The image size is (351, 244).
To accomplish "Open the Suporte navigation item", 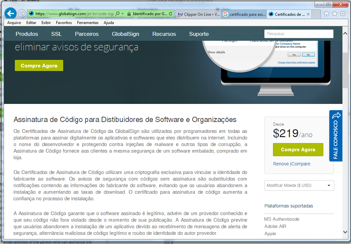I will [x=199, y=34].
